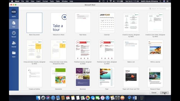Open the Recent documents section
This screenshot has height=101, width=180.
tap(14, 34)
